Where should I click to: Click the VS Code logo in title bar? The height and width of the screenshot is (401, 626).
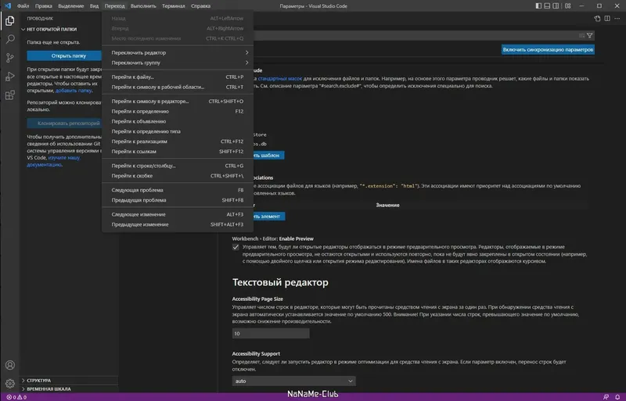coord(8,6)
